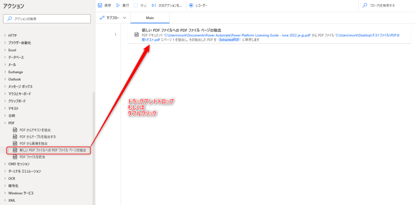Click the action search (アクションの検索) field

click(x=47, y=19)
